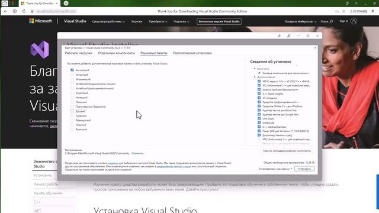Click Бесплатная версия Visual Studio button
This screenshot has height=213, width=379.
(219, 21)
